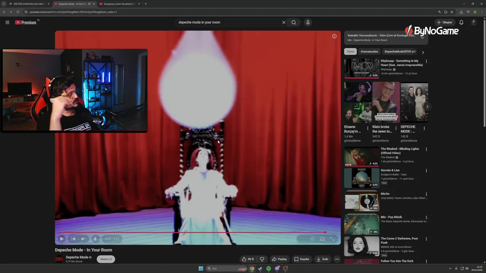Mute the player volume
This screenshot has height=273, width=486.
[96, 239]
